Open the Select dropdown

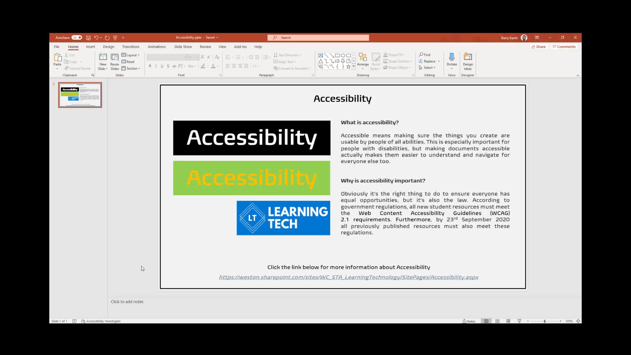[427, 68]
